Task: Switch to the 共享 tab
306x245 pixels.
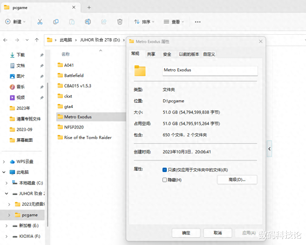Action: 151,54
